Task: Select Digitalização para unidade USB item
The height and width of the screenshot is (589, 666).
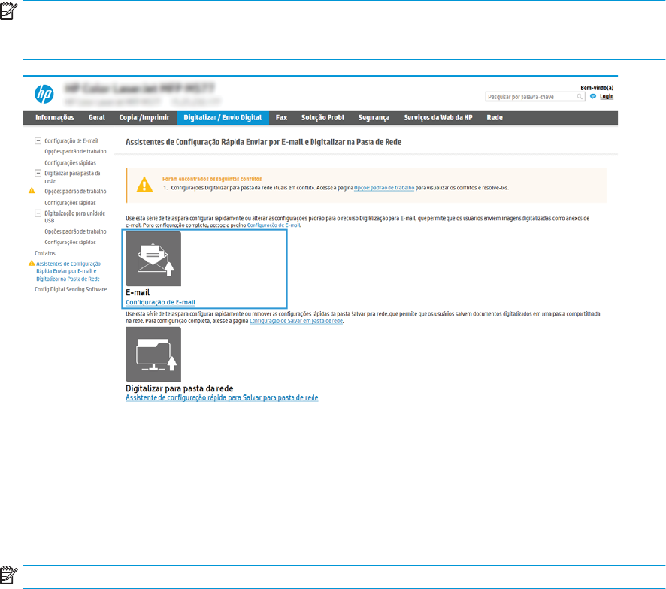Action: (74, 217)
